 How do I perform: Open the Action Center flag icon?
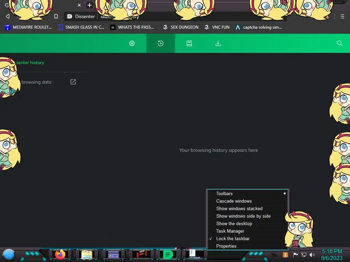pyautogui.click(x=295, y=254)
